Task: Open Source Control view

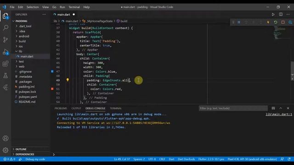Action: click(6, 39)
